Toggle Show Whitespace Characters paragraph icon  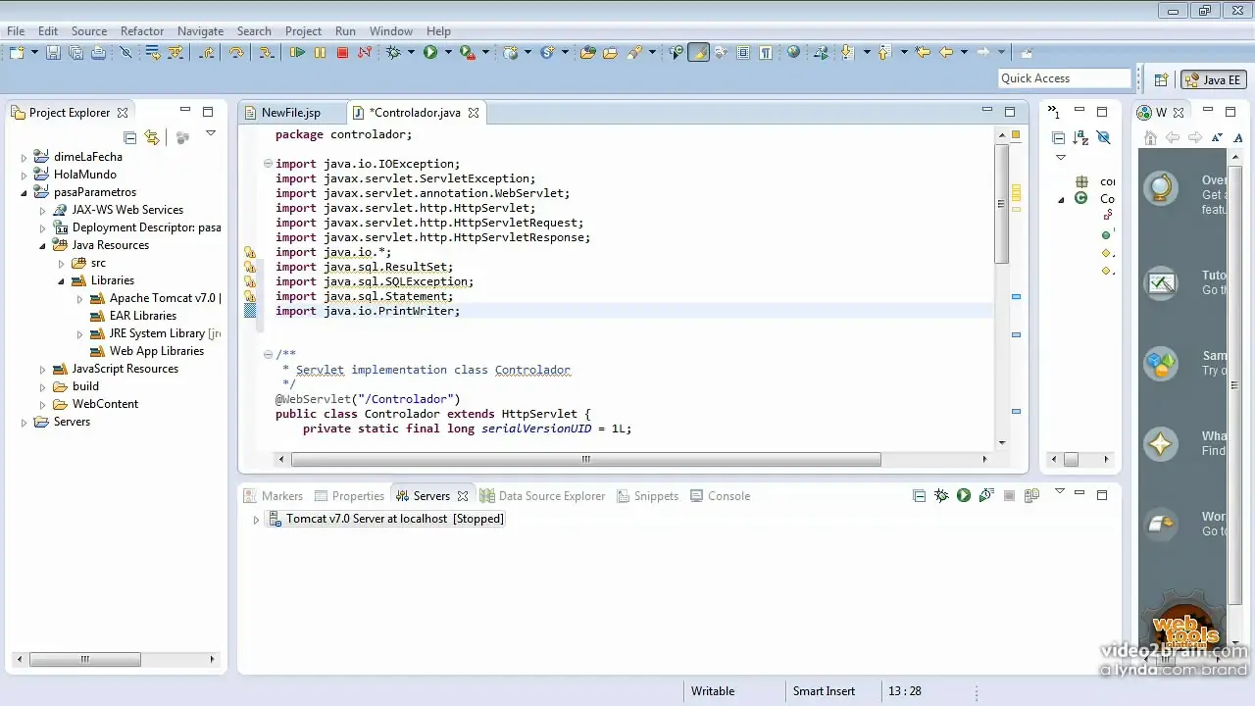765,53
